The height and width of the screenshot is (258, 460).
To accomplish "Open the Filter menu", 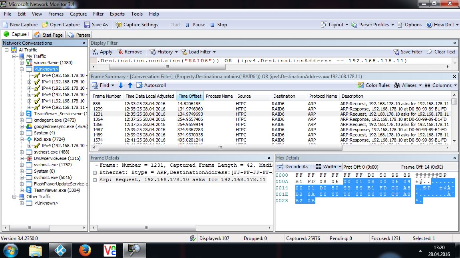I will coord(98,14).
